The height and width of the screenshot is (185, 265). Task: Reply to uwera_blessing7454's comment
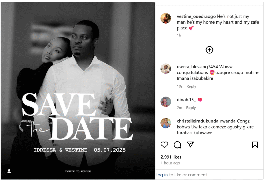[x=191, y=86]
